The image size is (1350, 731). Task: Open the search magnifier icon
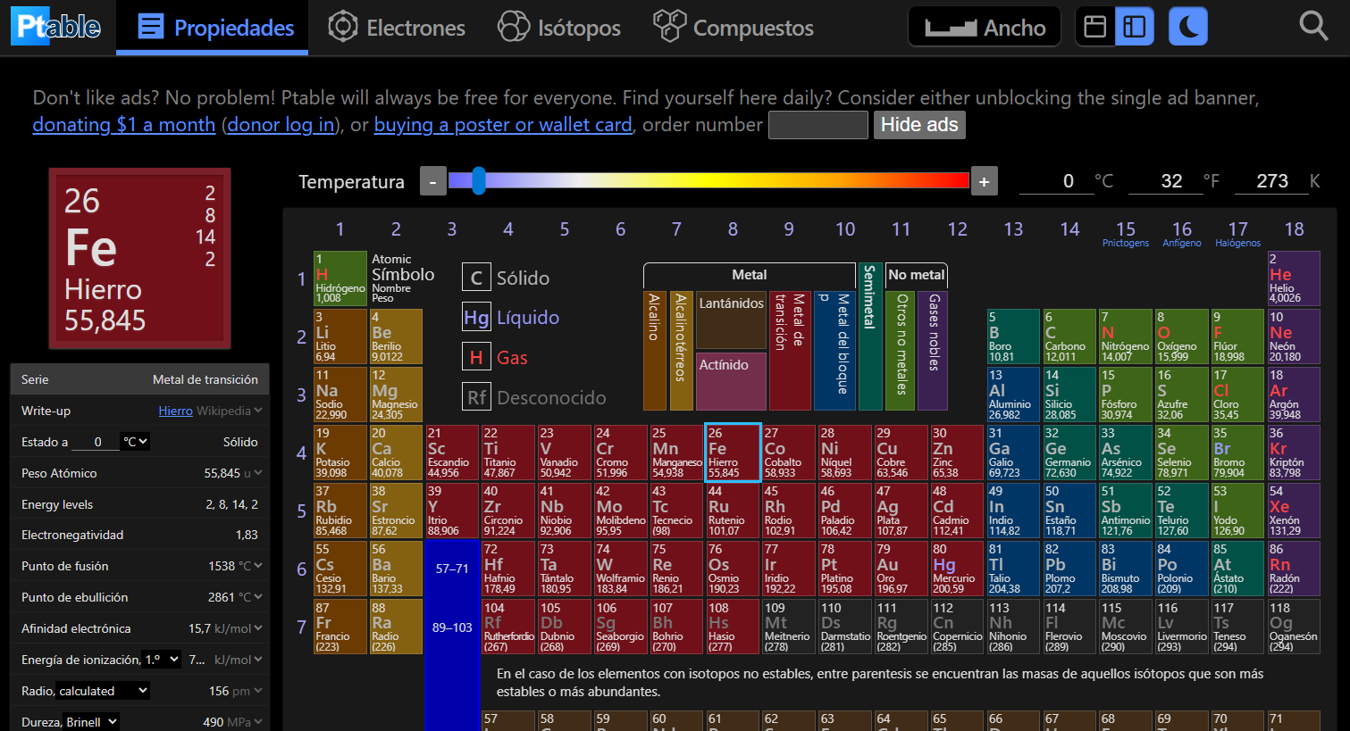click(1313, 27)
